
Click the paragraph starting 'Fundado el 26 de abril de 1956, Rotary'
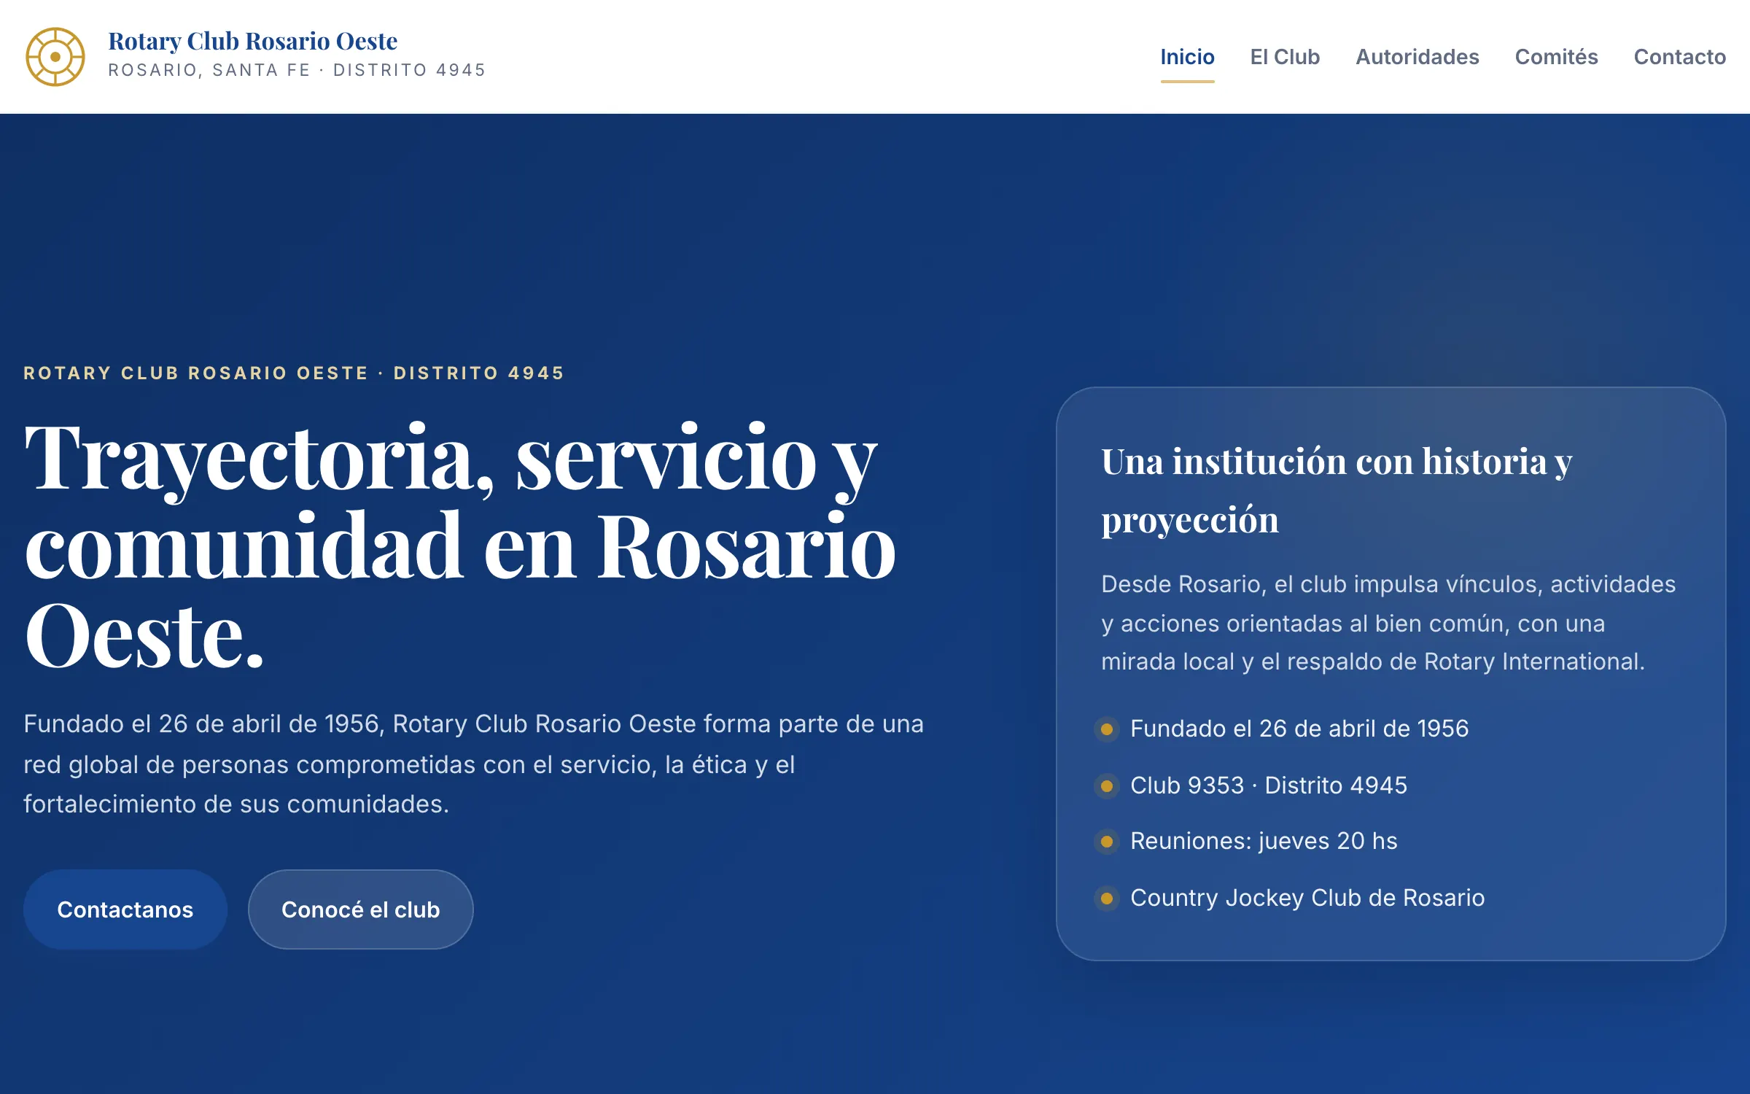[474, 764]
